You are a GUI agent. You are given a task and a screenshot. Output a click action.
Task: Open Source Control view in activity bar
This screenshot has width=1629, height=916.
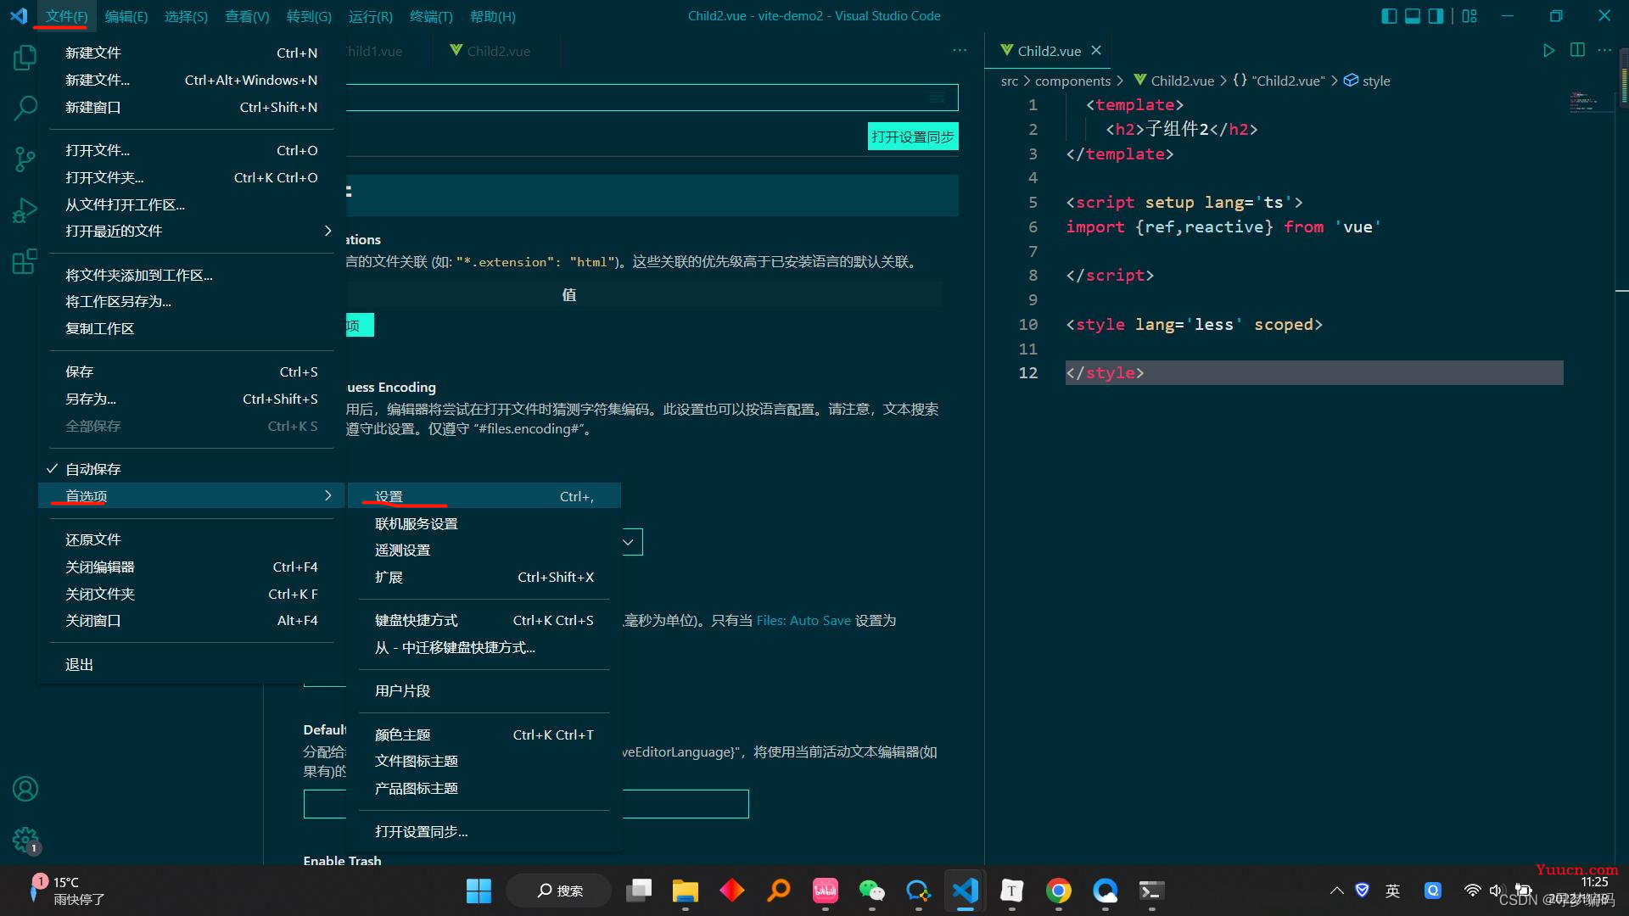(25, 159)
